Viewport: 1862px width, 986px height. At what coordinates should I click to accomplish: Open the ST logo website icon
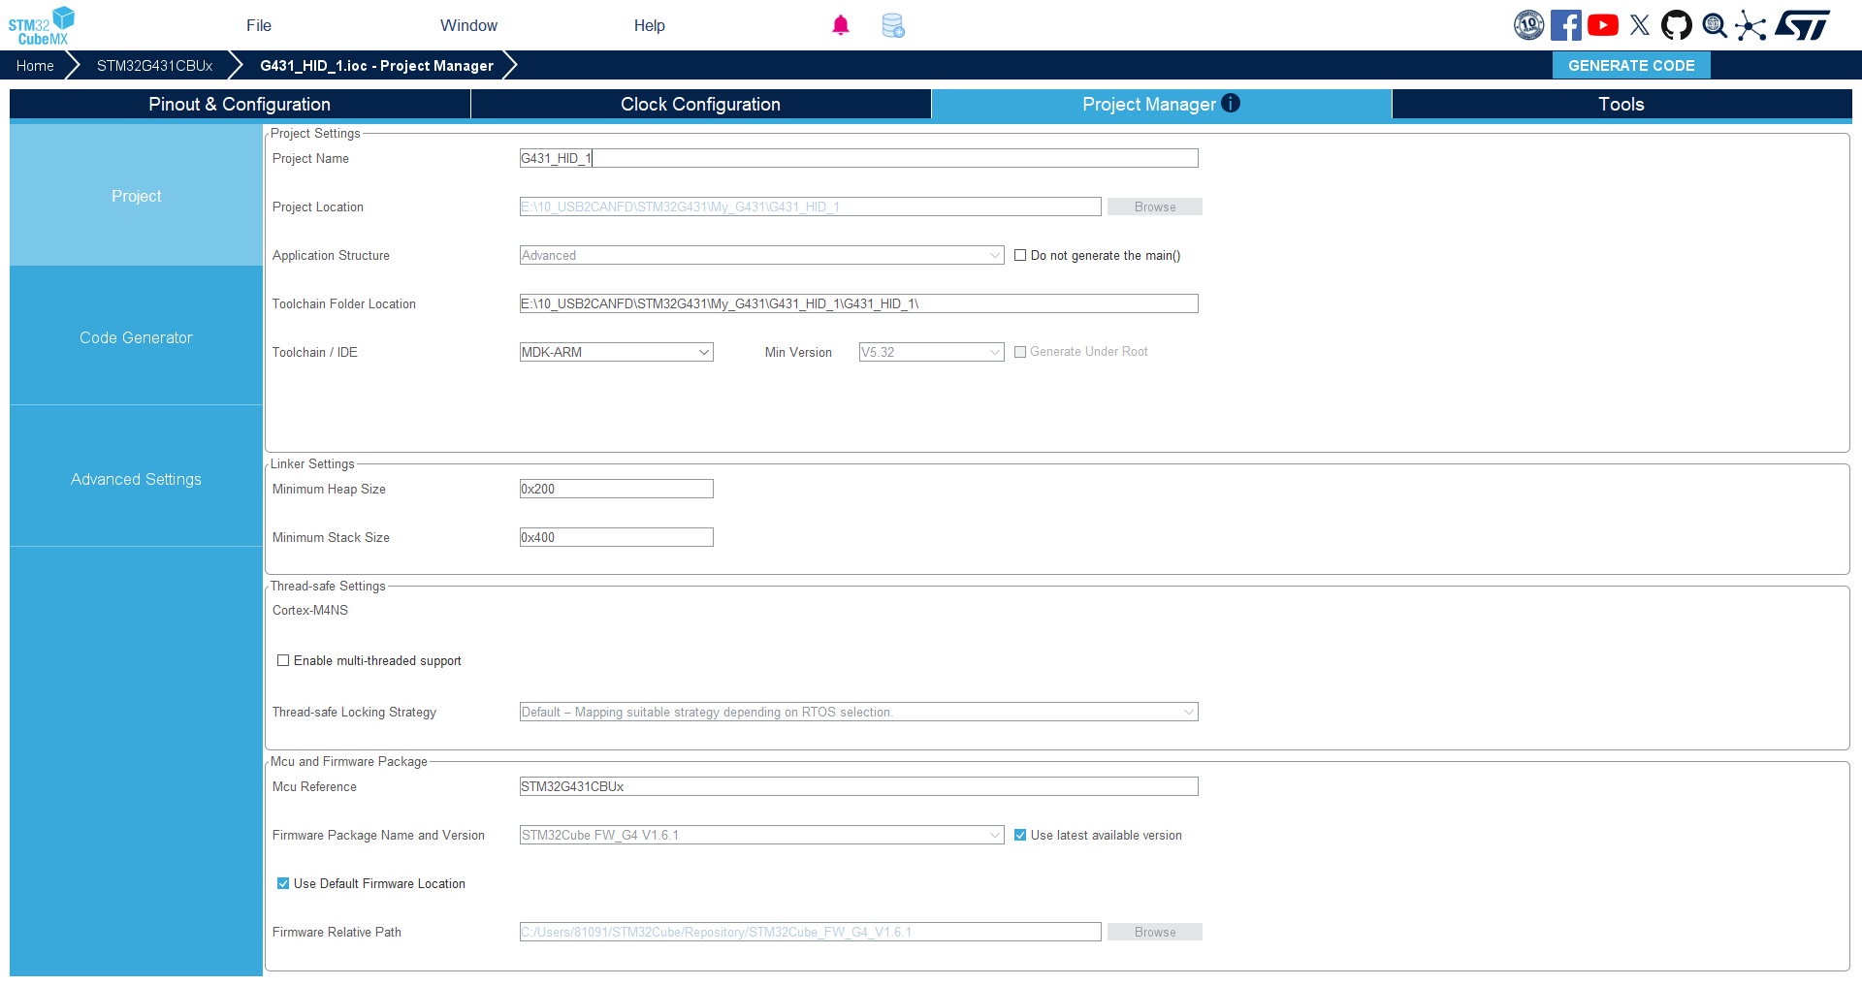coord(1803,25)
